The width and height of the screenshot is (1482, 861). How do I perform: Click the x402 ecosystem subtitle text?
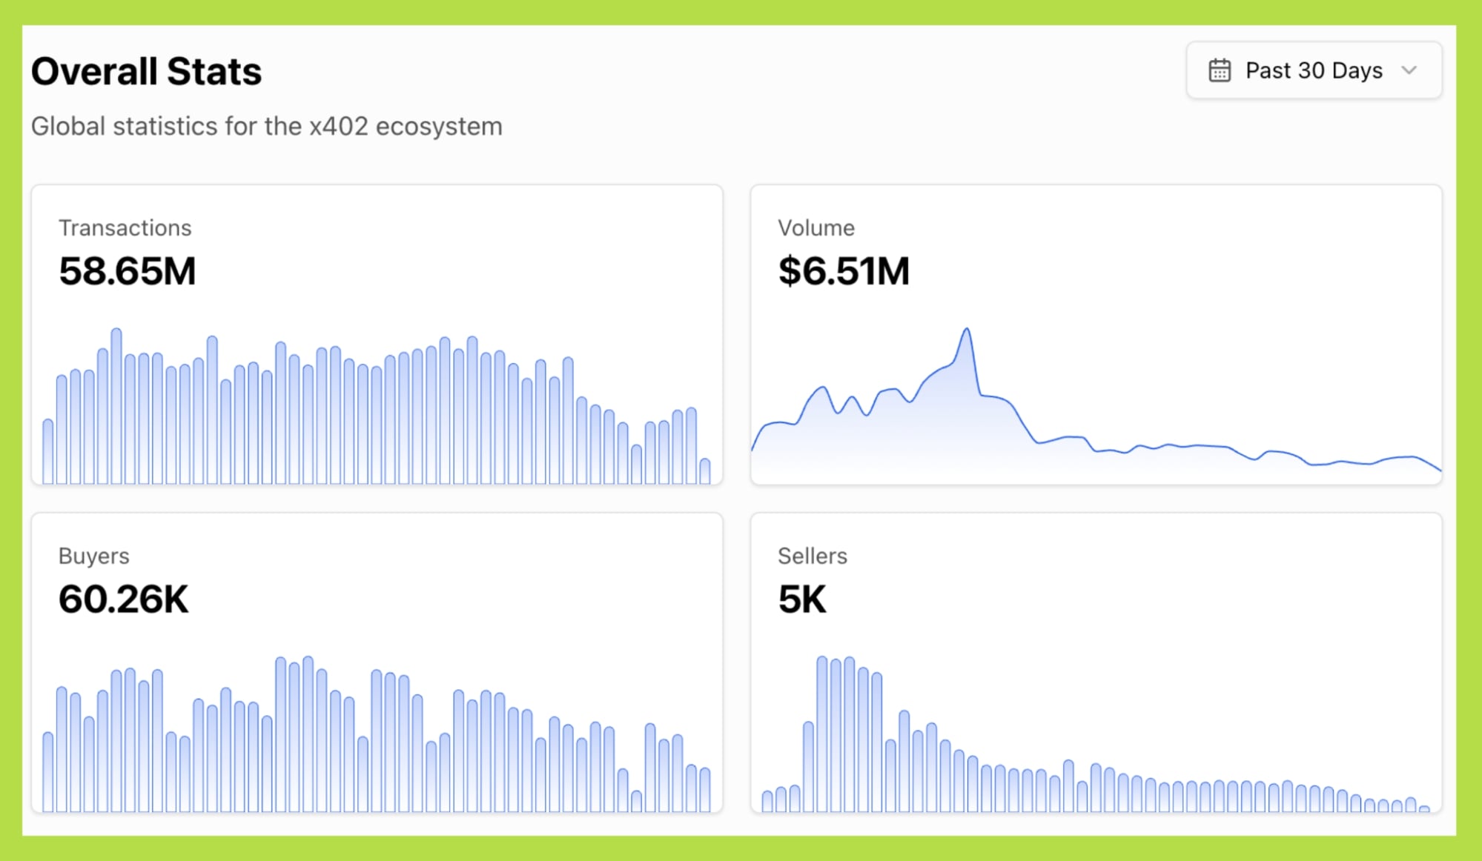coord(266,126)
